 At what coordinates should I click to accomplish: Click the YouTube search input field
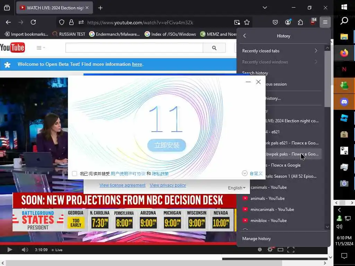pos(134,48)
